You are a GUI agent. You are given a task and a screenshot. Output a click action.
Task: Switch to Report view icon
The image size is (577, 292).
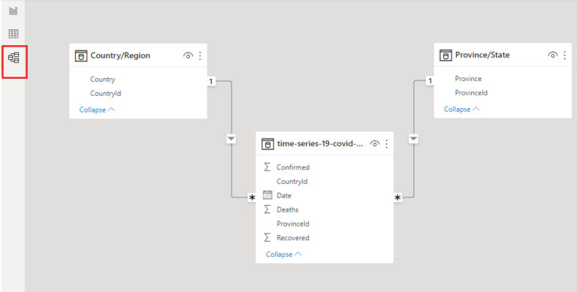(x=14, y=11)
